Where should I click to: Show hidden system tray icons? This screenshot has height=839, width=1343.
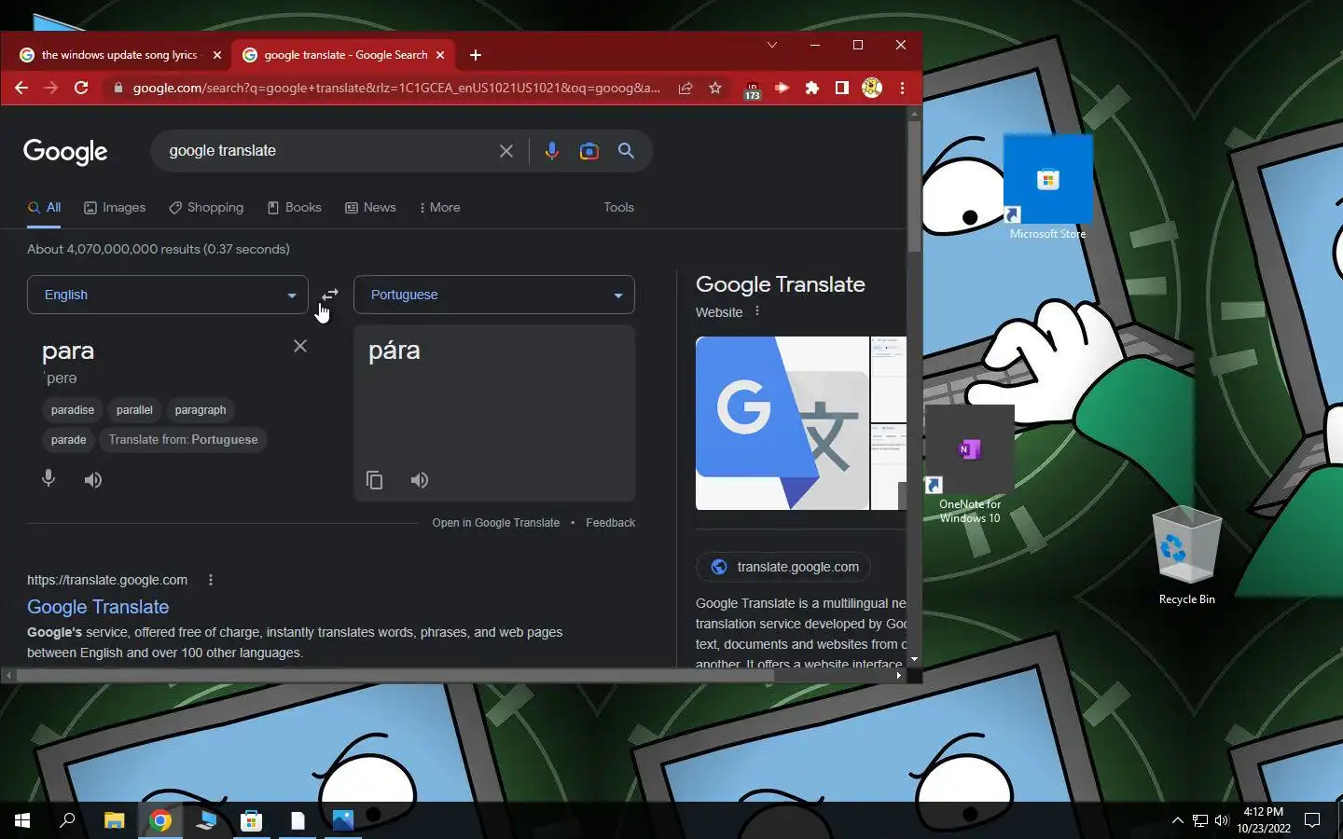[x=1177, y=820]
